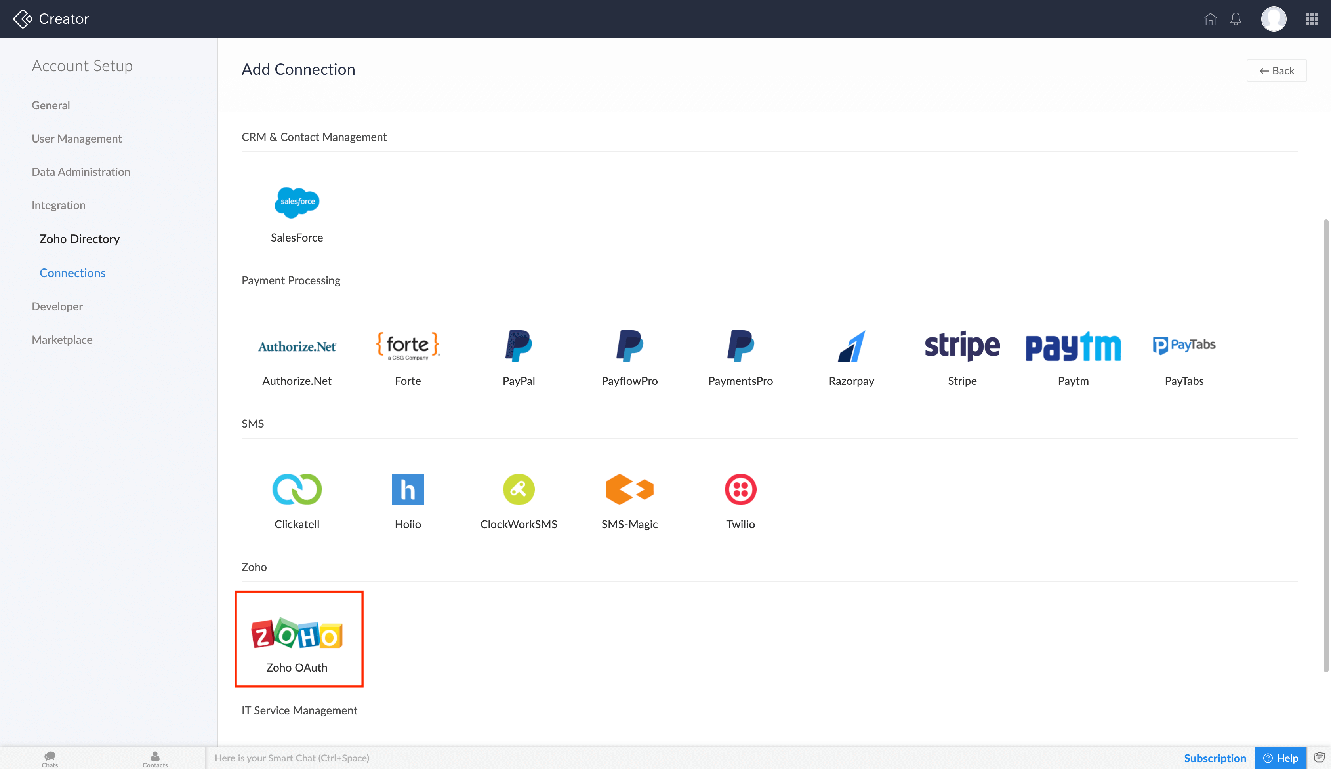
Task: Select the Stripe connector
Action: [x=962, y=358]
